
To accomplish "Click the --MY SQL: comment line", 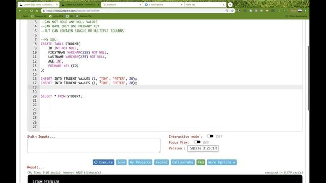I will click(x=49, y=40).
